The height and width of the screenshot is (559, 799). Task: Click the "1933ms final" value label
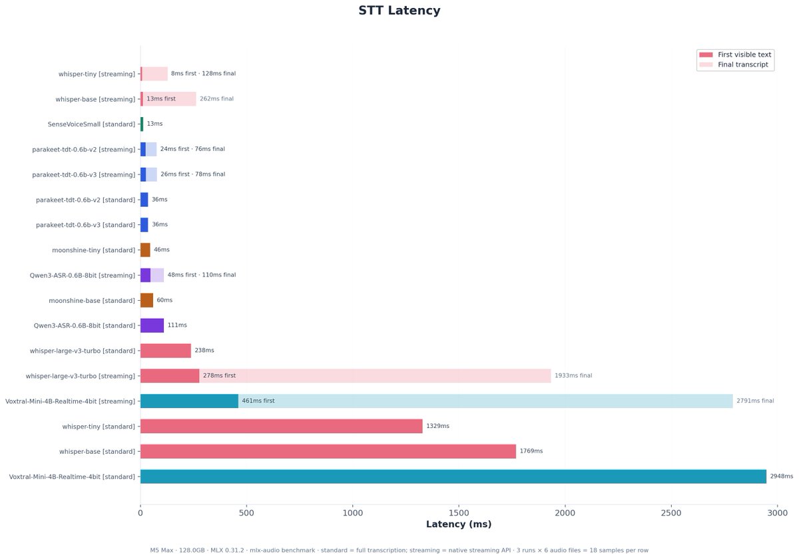(x=573, y=375)
